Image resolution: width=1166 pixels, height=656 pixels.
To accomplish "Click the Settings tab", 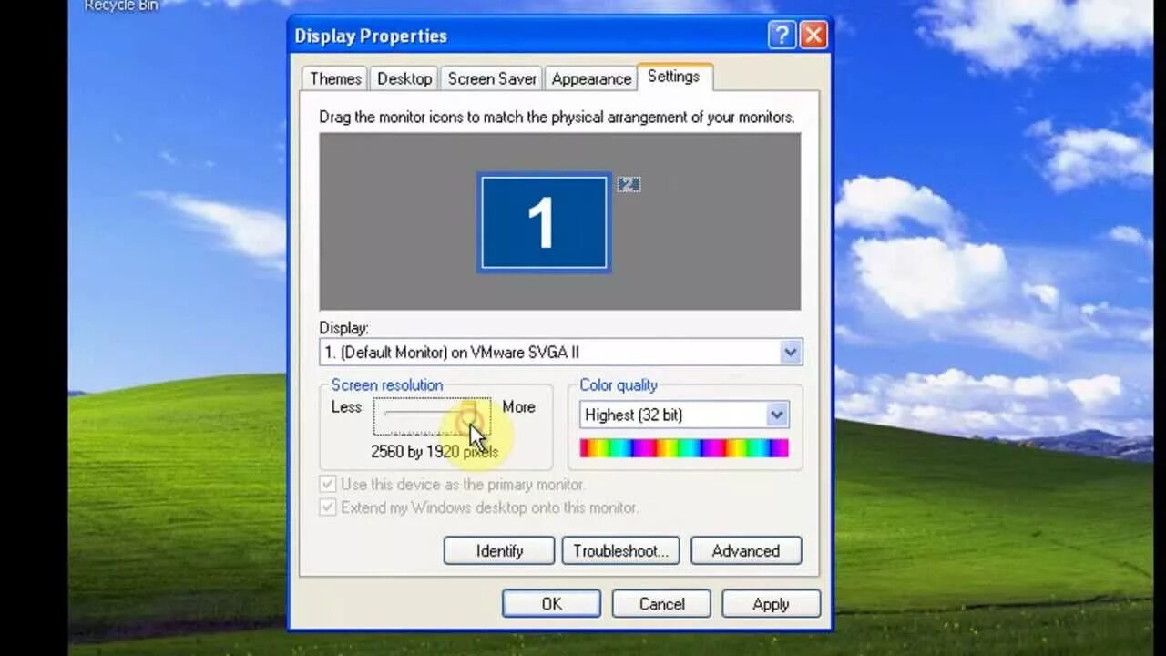I will (x=674, y=77).
